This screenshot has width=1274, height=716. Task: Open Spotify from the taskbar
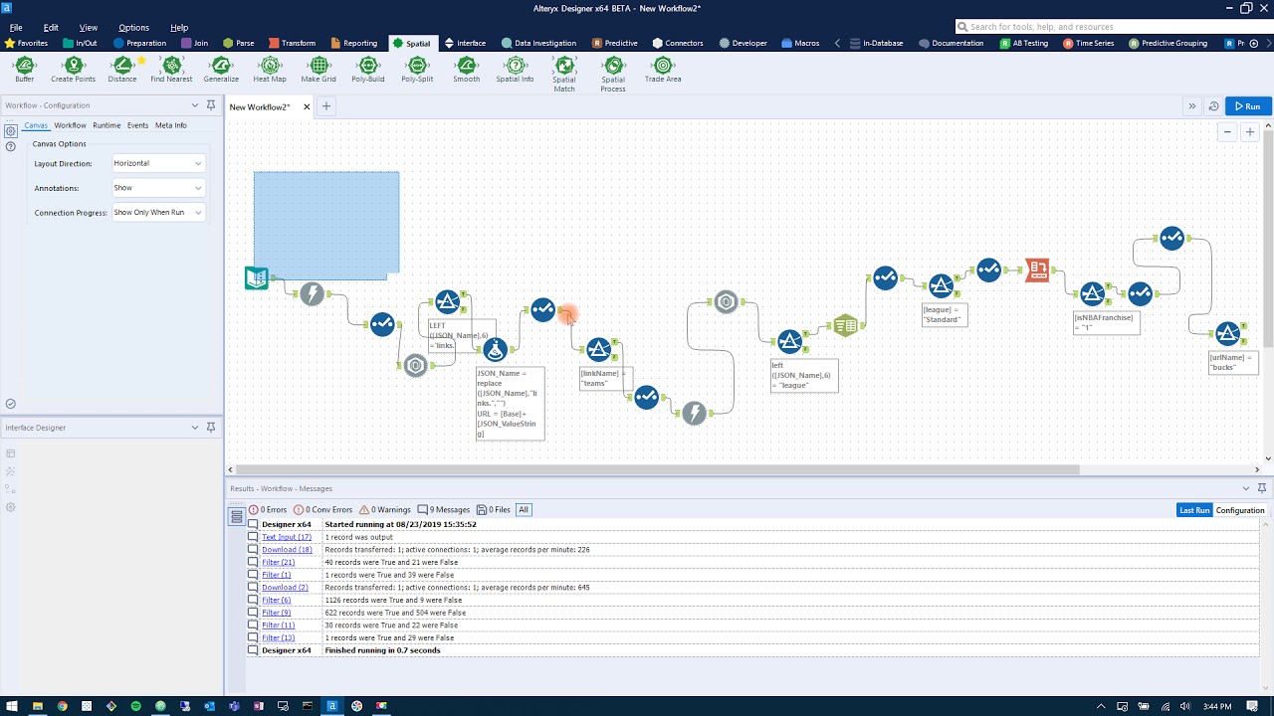[135, 706]
